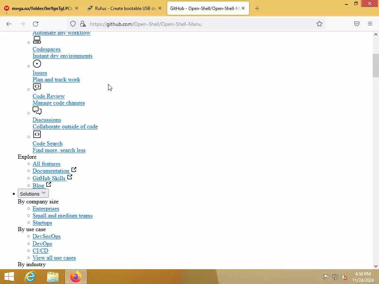The height and width of the screenshot is (284, 379).
Task: Switch to the Rufus bootable USB tab
Action: point(125,9)
